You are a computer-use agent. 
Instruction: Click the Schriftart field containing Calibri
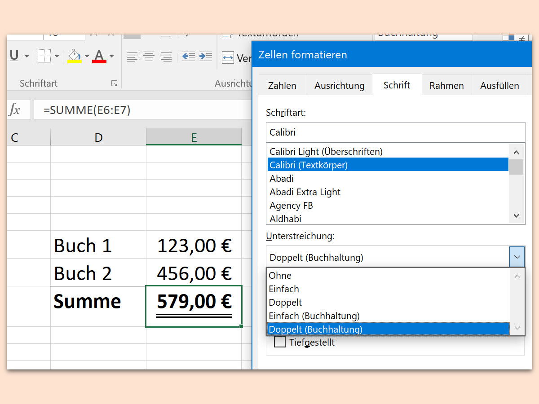pos(395,132)
